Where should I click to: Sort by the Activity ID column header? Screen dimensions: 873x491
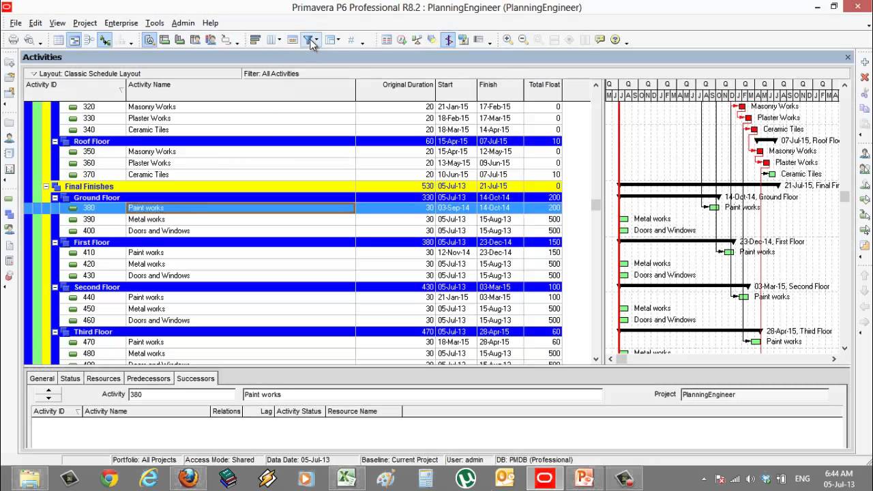pos(74,89)
